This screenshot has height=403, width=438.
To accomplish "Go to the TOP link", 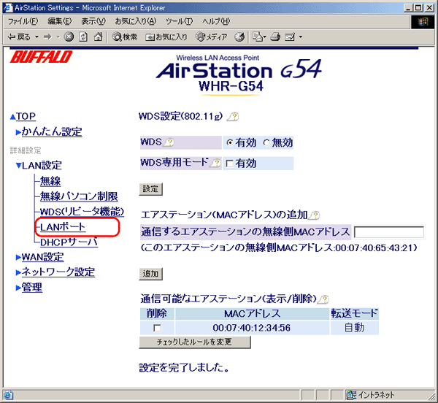I will 26,116.
